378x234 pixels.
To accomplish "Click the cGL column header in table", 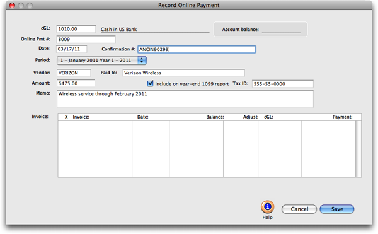I will (268, 117).
